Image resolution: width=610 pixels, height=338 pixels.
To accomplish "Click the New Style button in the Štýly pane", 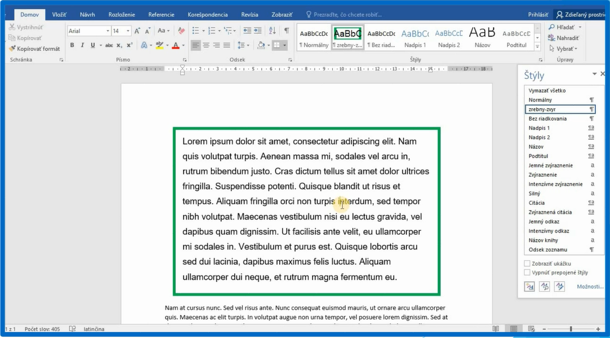I will click(529, 286).
